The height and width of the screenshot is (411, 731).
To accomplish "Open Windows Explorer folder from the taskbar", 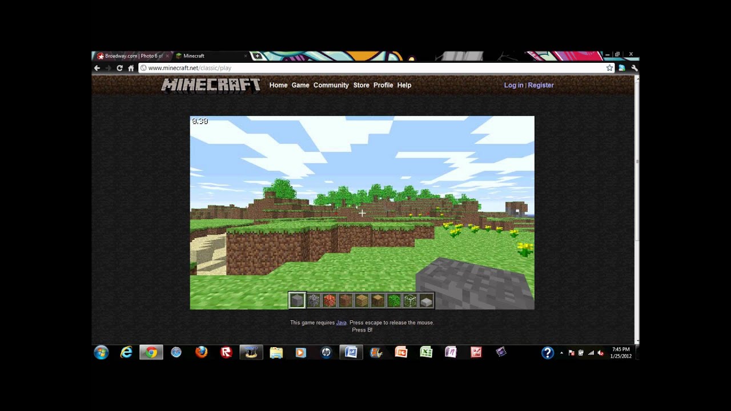I will pyautogui.click(x=276, y=352).
